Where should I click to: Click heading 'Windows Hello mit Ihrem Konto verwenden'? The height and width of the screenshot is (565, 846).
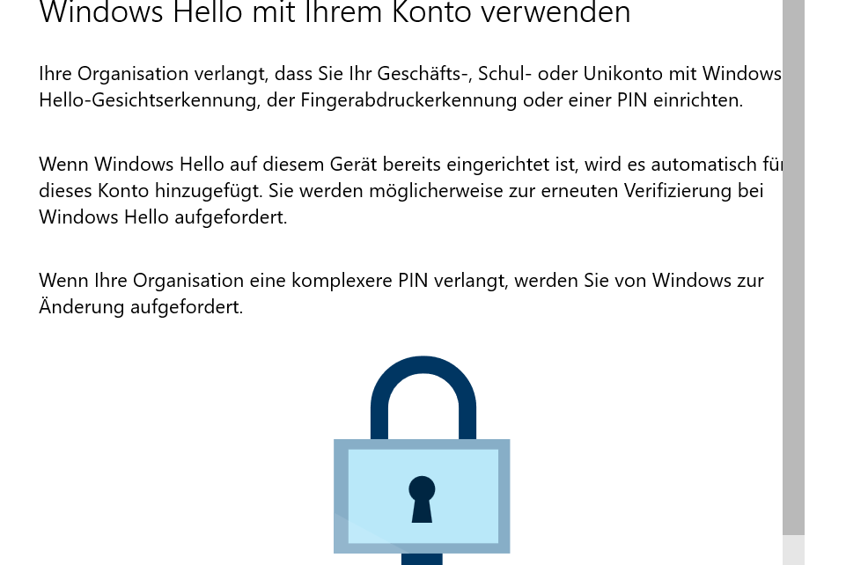335,13
